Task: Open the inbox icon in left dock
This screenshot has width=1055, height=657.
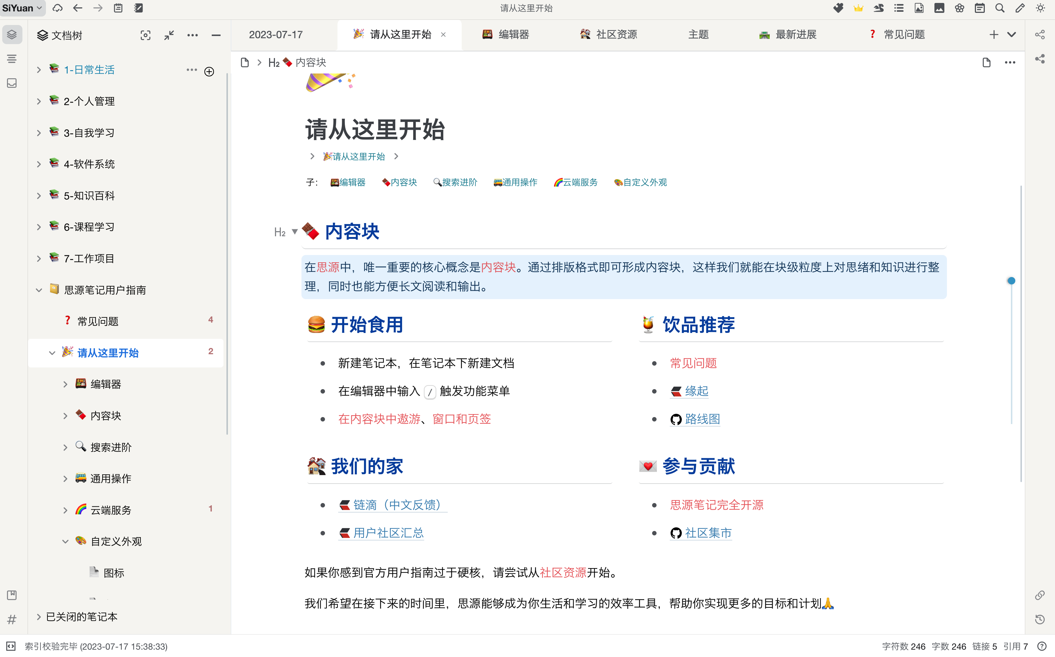Action: (x=12, y=83)
